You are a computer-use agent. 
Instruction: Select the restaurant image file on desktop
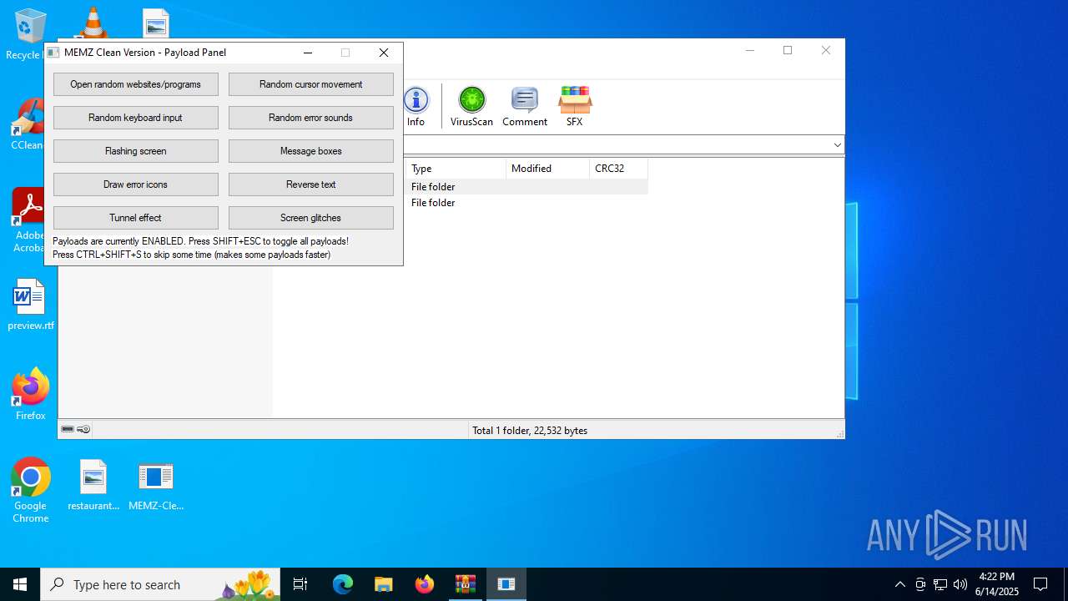click(93, 484)
